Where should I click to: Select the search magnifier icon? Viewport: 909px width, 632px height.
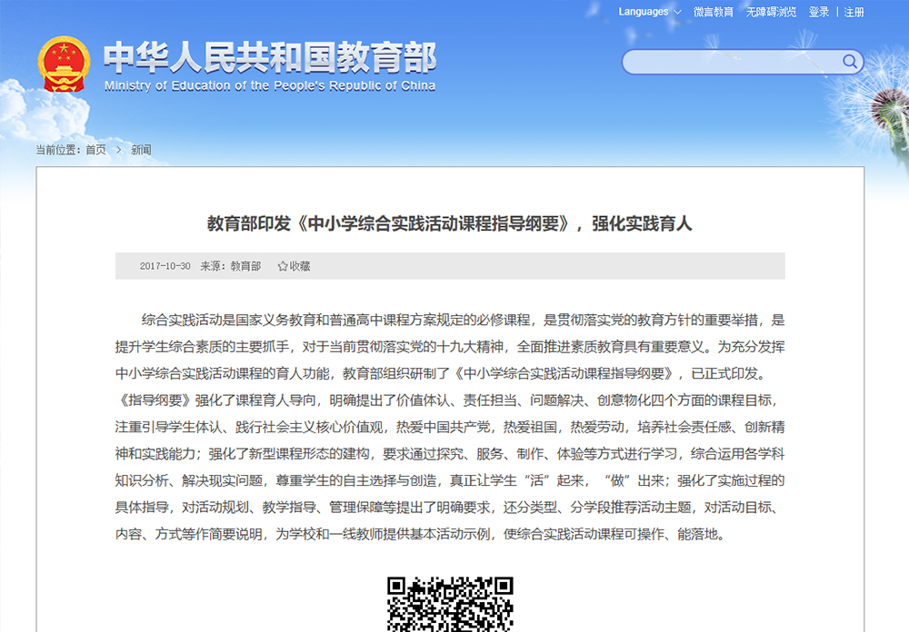[849, 62]
